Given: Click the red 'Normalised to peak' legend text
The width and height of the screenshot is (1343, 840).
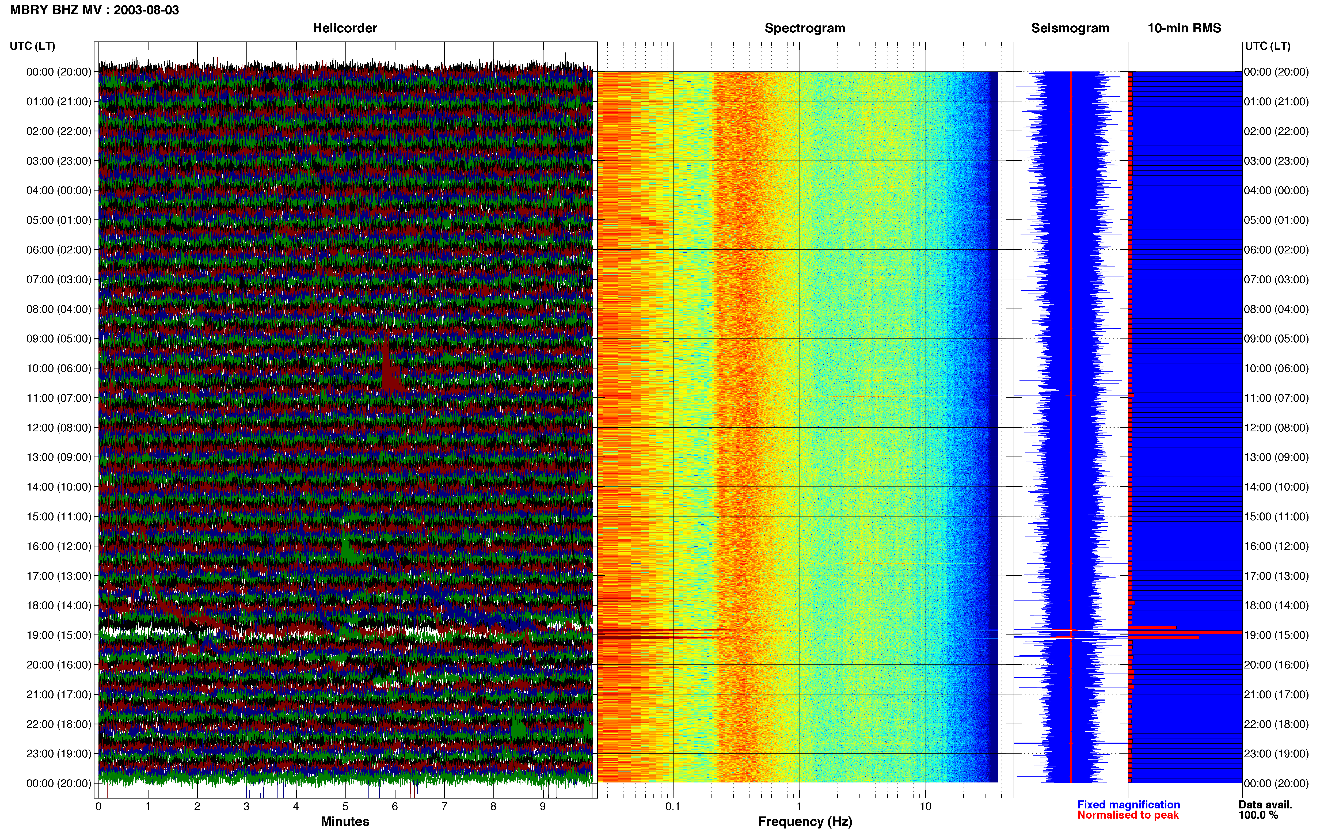Looking at the screenshot, I should click(x=1128, y=815).
